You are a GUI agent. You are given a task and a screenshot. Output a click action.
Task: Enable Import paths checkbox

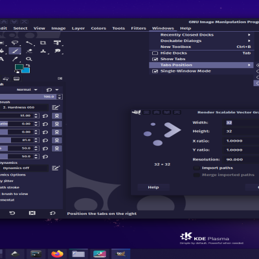click(x=196, y=168)
